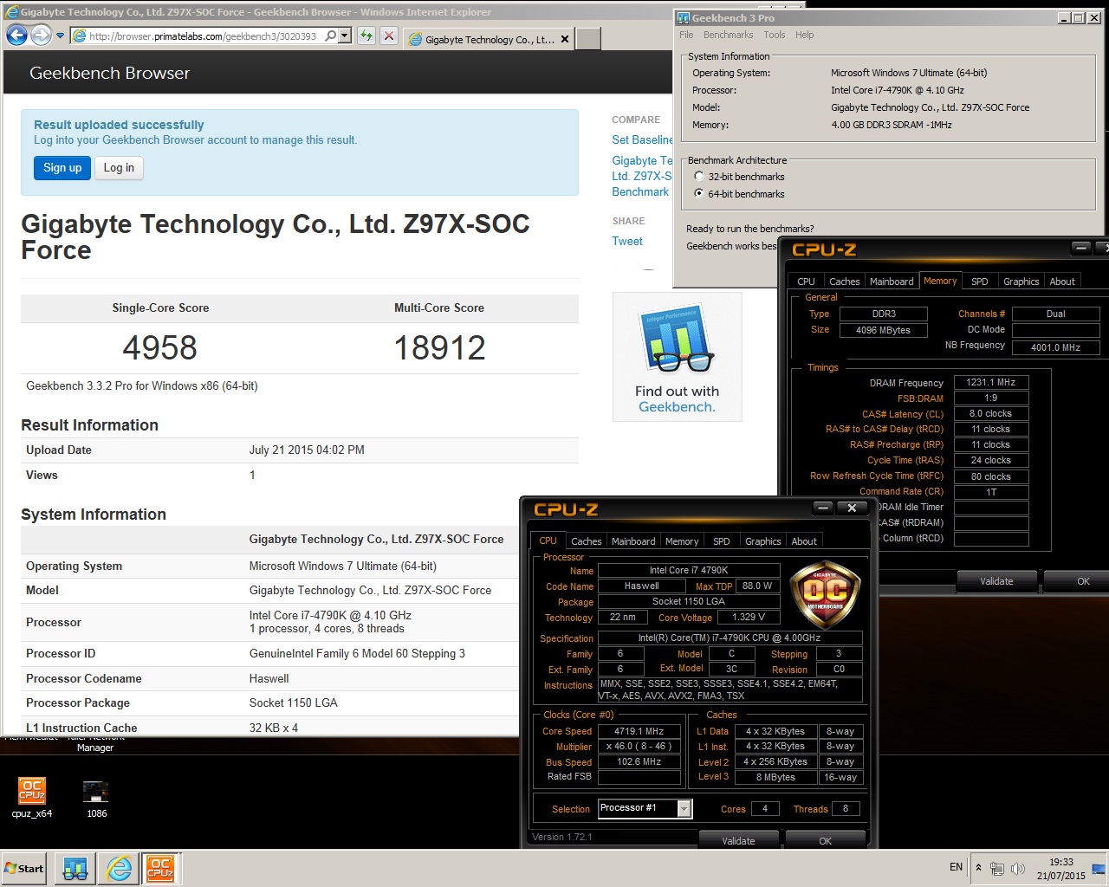
Task: Click the Geekbench taskbar icon
Action: pyautogui.click(x=75, y=868)
